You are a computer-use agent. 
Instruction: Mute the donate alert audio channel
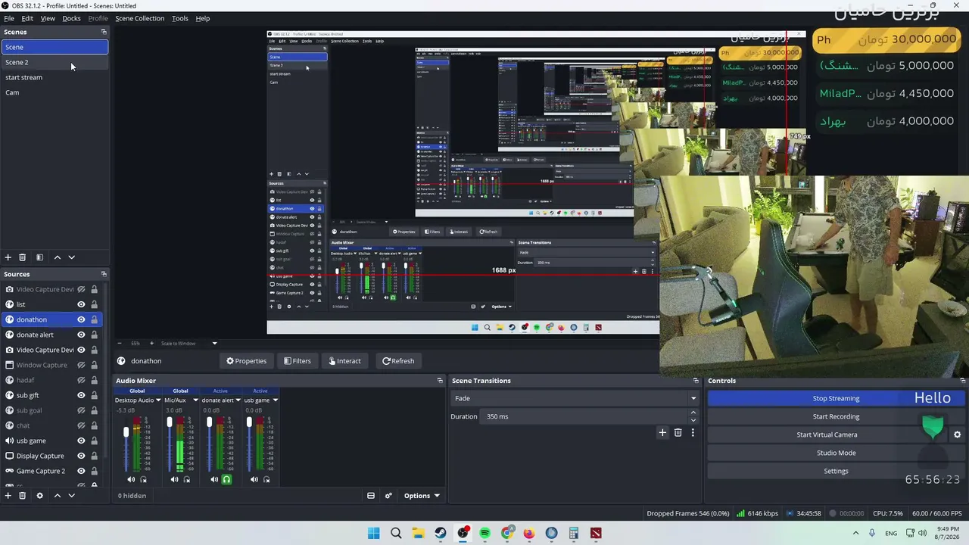[x=214, y=479]
